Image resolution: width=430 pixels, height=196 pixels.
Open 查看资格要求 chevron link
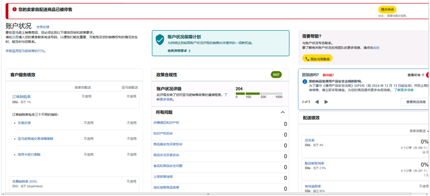(x=179, y=50)
